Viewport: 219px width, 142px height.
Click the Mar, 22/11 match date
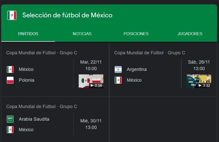(91, 62)
